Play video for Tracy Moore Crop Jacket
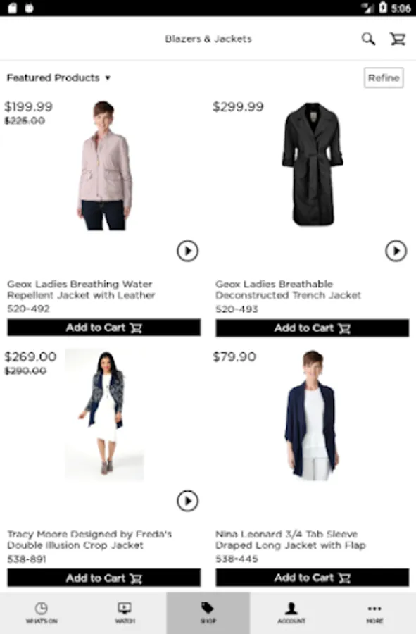This screenshot has height=634, width=416. click(x=187, y=501)
